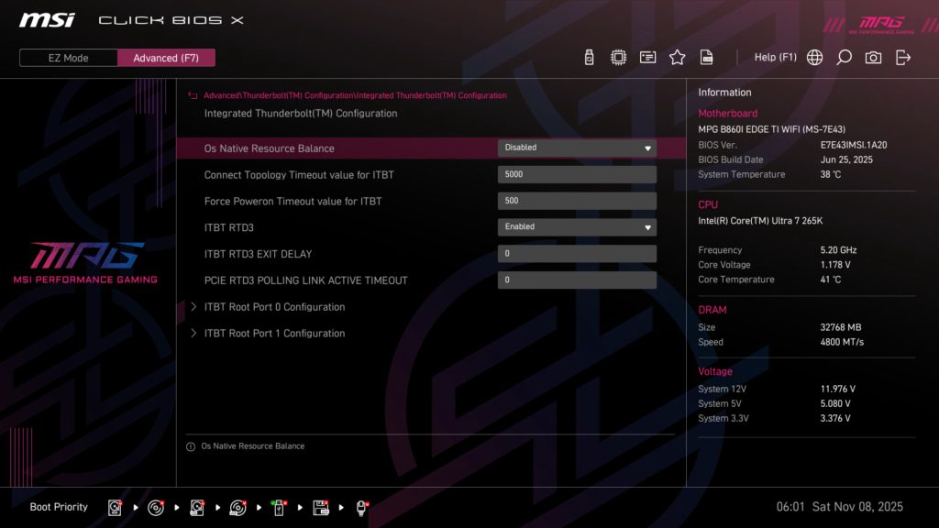Open Help (F1)
The height and width of the screenshot is (528, 939).
[x=776, y=56]
